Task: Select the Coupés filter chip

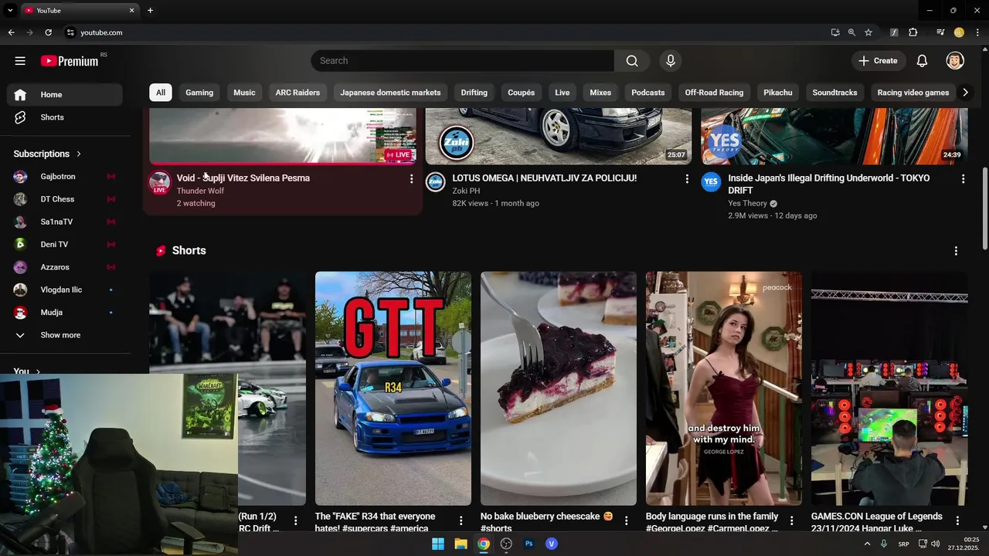Action: (522, 93)
